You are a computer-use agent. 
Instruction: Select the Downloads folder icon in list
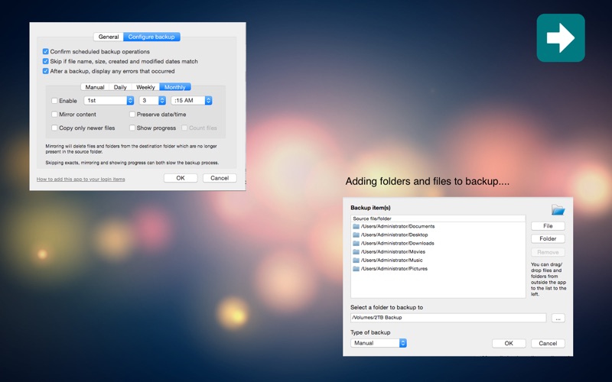tap(356, 243)
